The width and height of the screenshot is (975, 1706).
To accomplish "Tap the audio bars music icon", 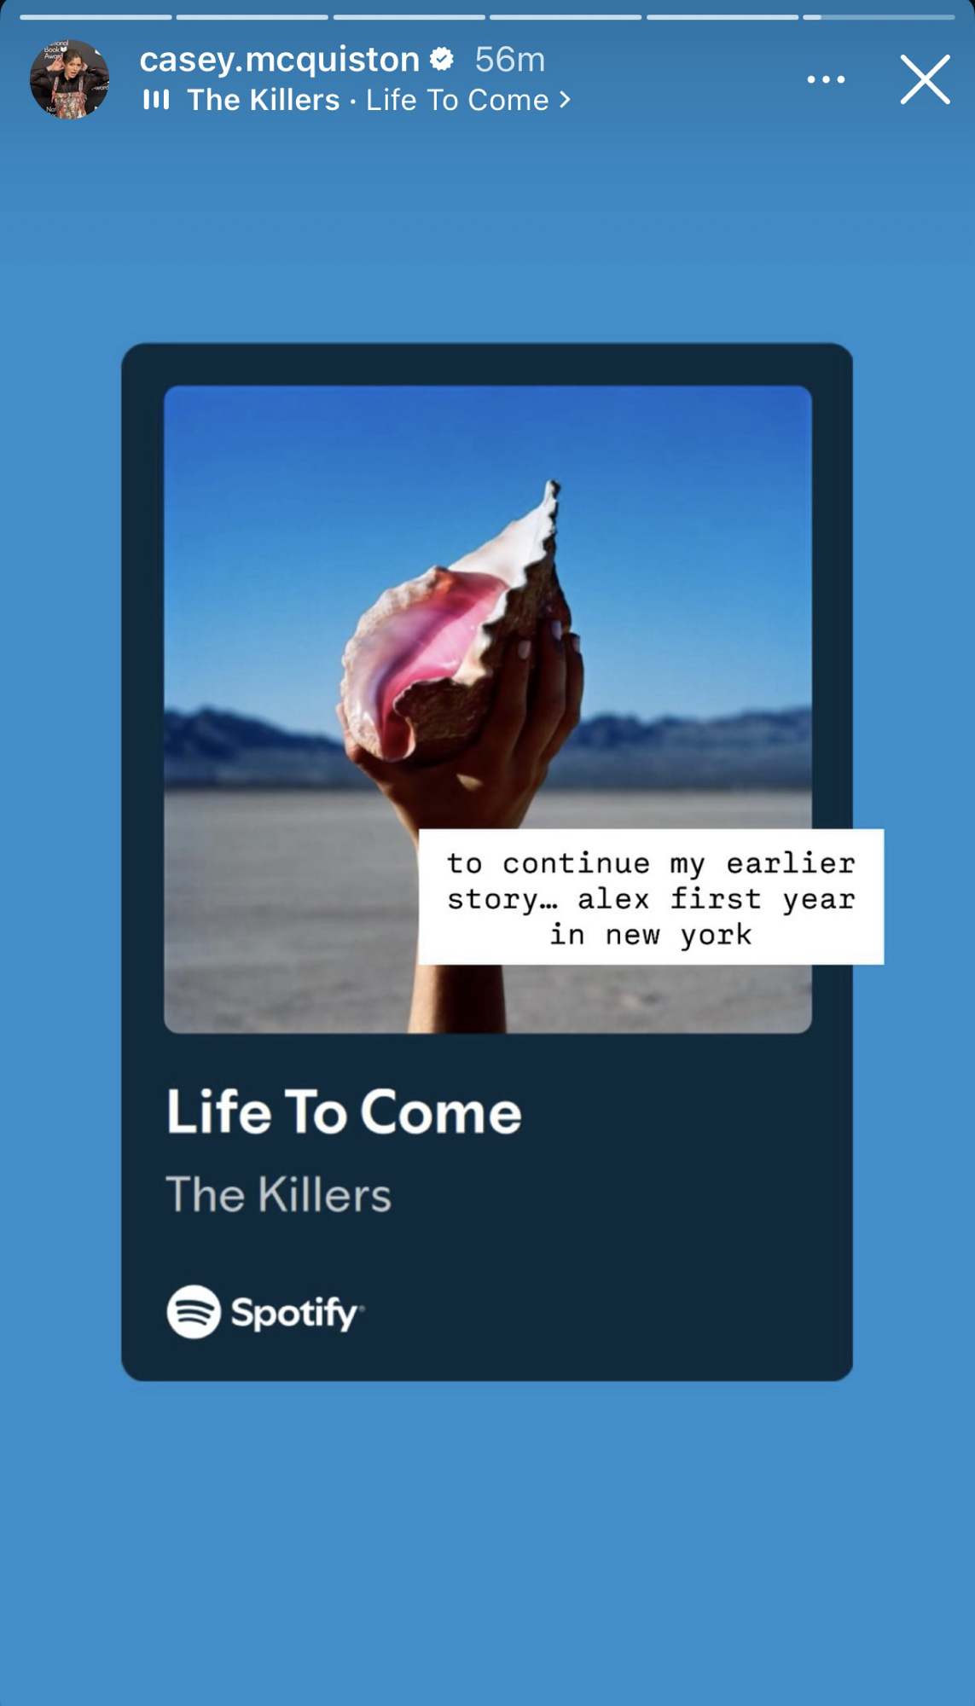I will click(x=156, y=100).
